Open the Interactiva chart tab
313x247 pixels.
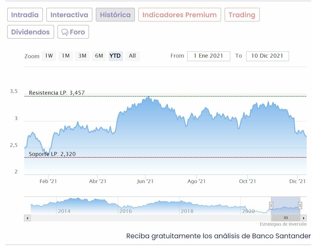69,15
